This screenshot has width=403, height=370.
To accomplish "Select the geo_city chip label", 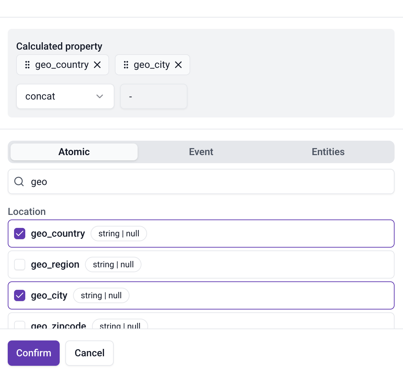I will 152,65.
